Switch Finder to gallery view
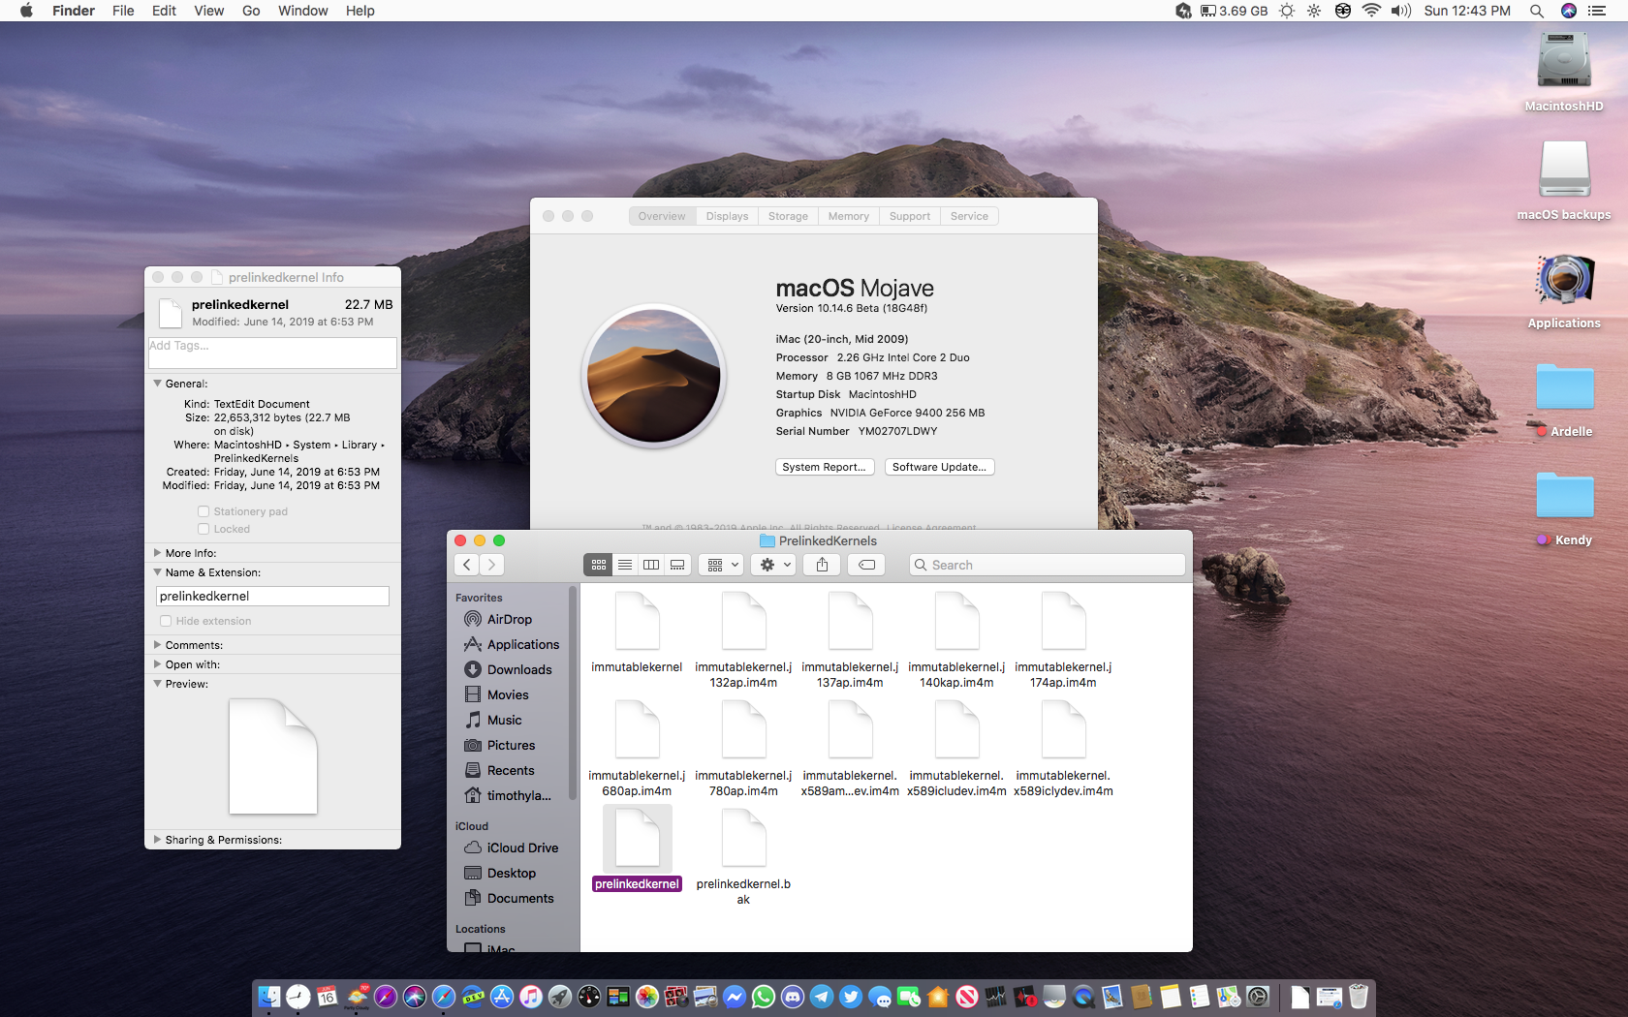 677,565
